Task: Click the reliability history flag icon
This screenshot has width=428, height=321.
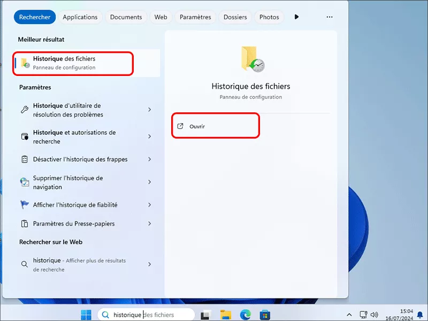Action: [x=24, y=205]
